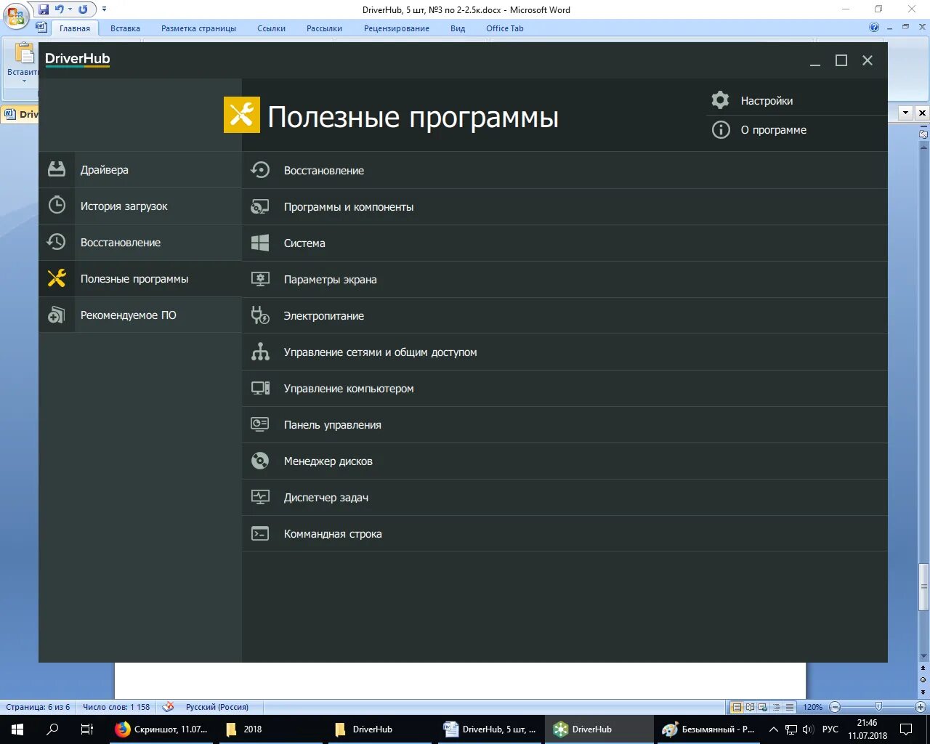Open Task View on the taskbar

click(86, 729)
